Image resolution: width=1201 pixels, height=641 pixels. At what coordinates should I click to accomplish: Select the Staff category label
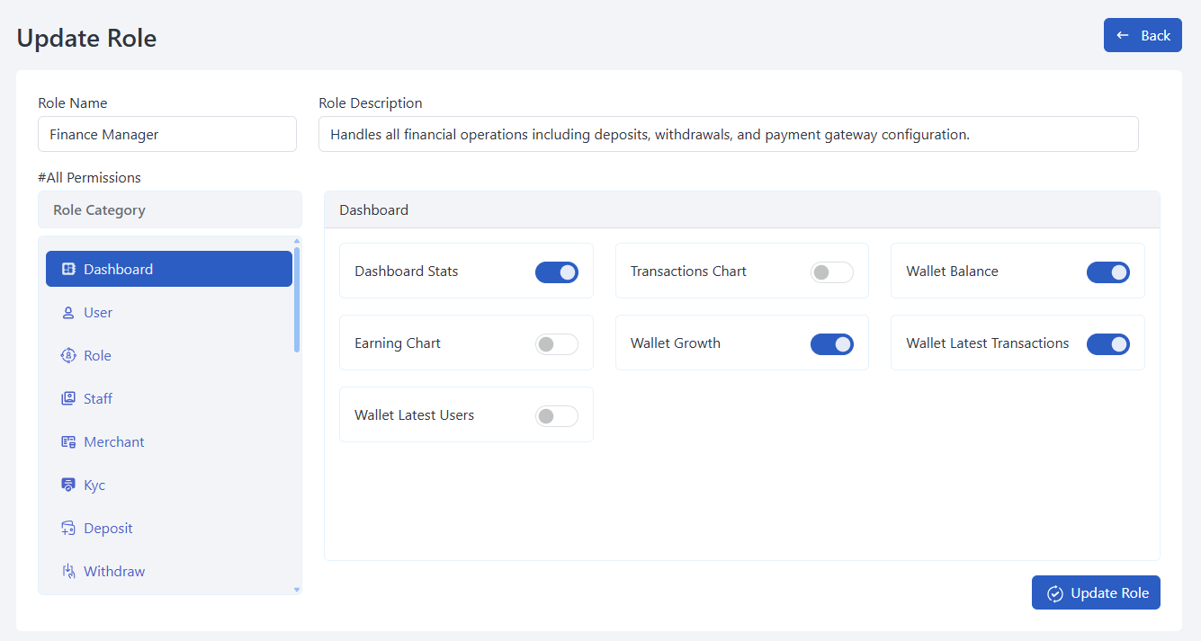[x=98, y=399]
